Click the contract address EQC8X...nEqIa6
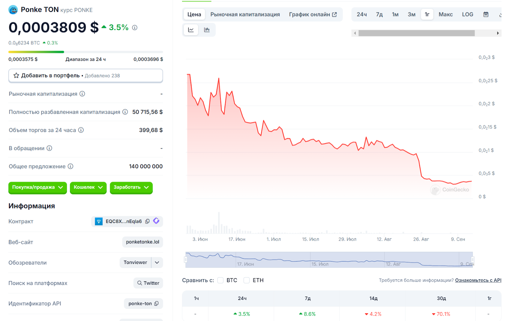The height and width of the screenshot is (321, 509). pyautogui.click(x=124, y=221)
